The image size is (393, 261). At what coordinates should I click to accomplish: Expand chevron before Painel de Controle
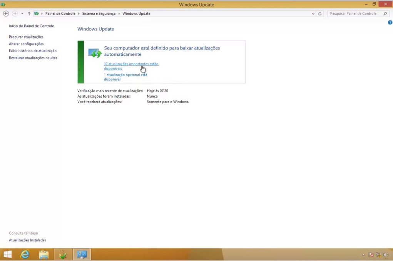(x=42, y=13)
